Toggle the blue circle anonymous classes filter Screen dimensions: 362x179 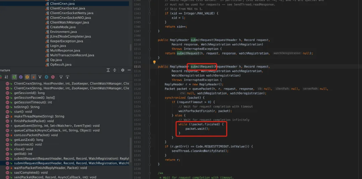(46, 77)
